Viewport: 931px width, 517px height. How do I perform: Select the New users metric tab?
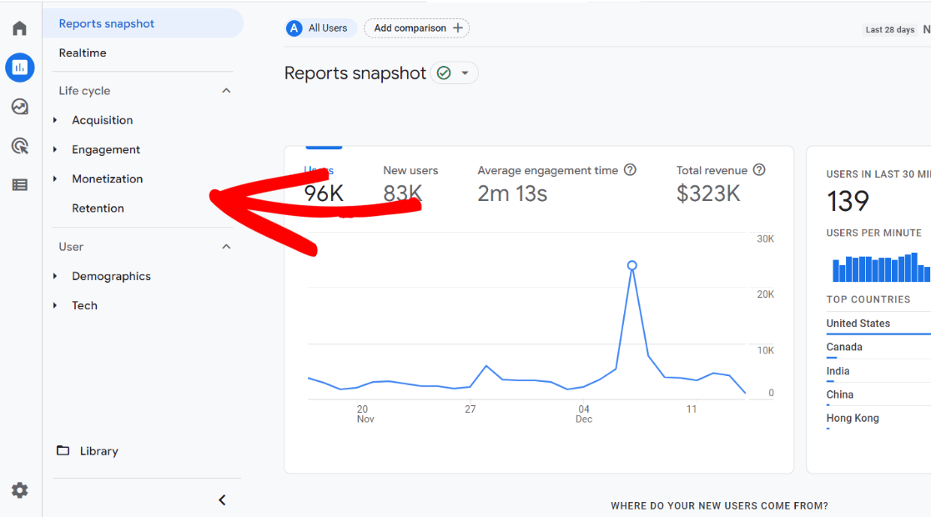410,183
